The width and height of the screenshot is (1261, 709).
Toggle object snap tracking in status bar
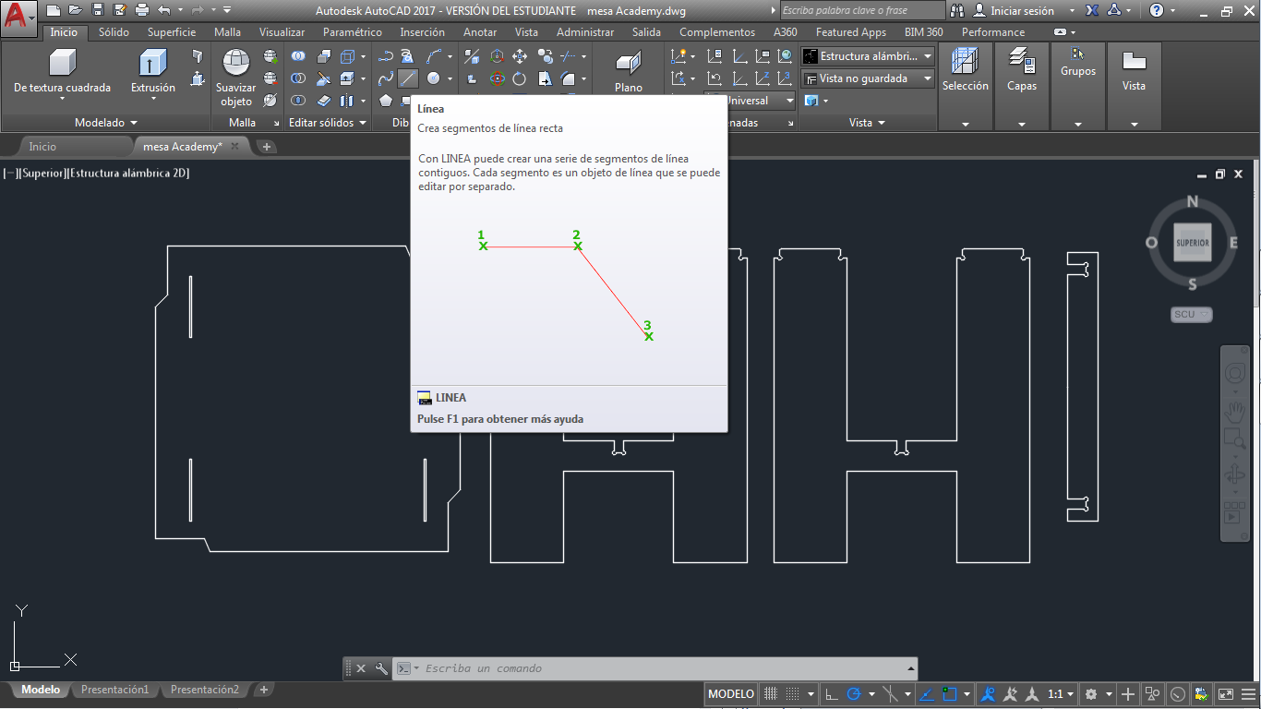point(926,693)
